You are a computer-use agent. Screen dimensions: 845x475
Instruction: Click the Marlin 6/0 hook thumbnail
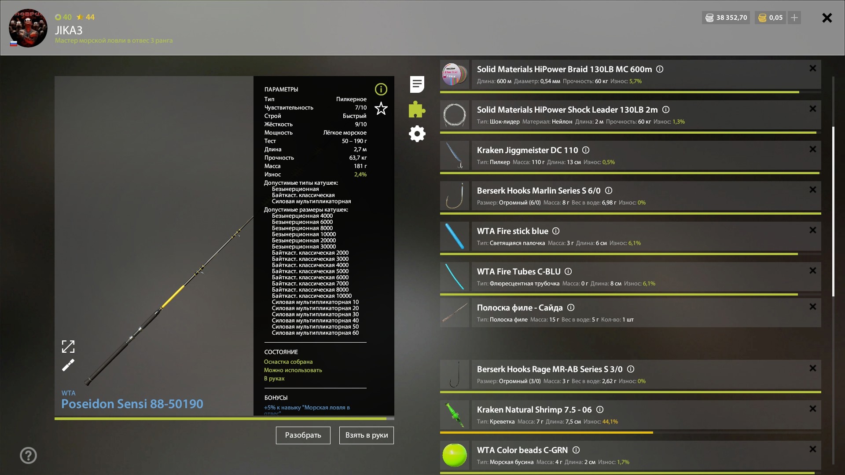coord(455,196)
